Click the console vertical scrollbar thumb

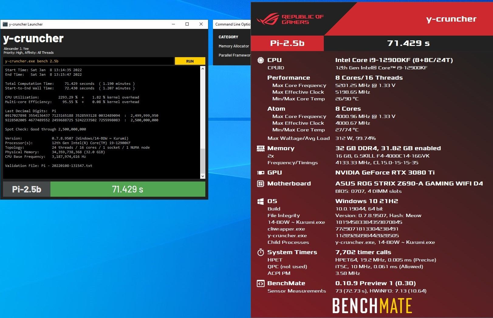point(203,161)
